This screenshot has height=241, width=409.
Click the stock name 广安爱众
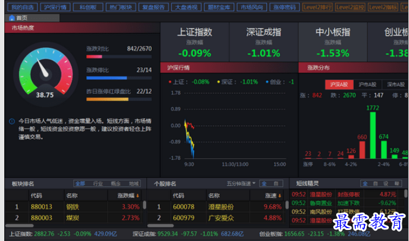click(x=221, y=218)
